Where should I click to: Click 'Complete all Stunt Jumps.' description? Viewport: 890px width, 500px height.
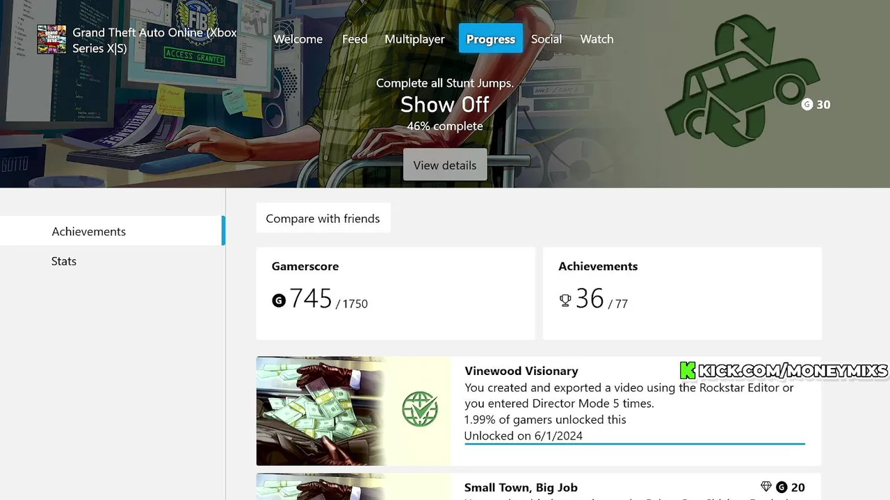click(x=445, y=83)
